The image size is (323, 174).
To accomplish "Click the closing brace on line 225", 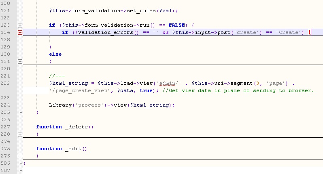I will (x=37, y=112).
